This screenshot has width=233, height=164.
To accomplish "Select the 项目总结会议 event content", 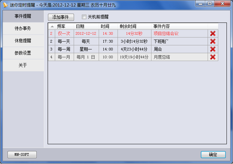I will click(x=179, y=34).
